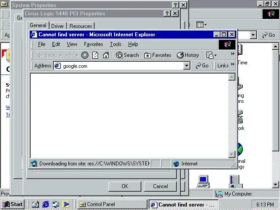Click 'Cannot find server' taskbar button
Viewport: 280px width, 210px height.
[184, 204]
